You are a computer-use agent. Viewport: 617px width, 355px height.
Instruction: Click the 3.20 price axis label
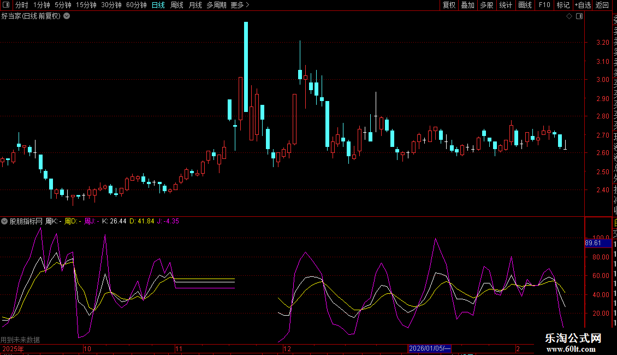tap(602, 42)
